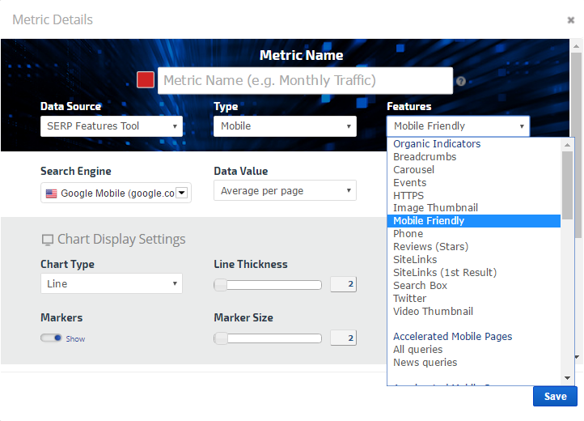Click the red metric color swatch
The image size is (584, 421).
pos(146,80)
